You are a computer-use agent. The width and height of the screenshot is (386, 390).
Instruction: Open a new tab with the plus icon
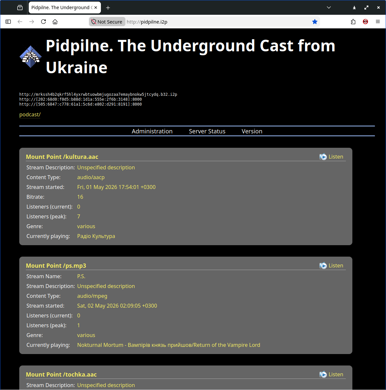point(108,8)
